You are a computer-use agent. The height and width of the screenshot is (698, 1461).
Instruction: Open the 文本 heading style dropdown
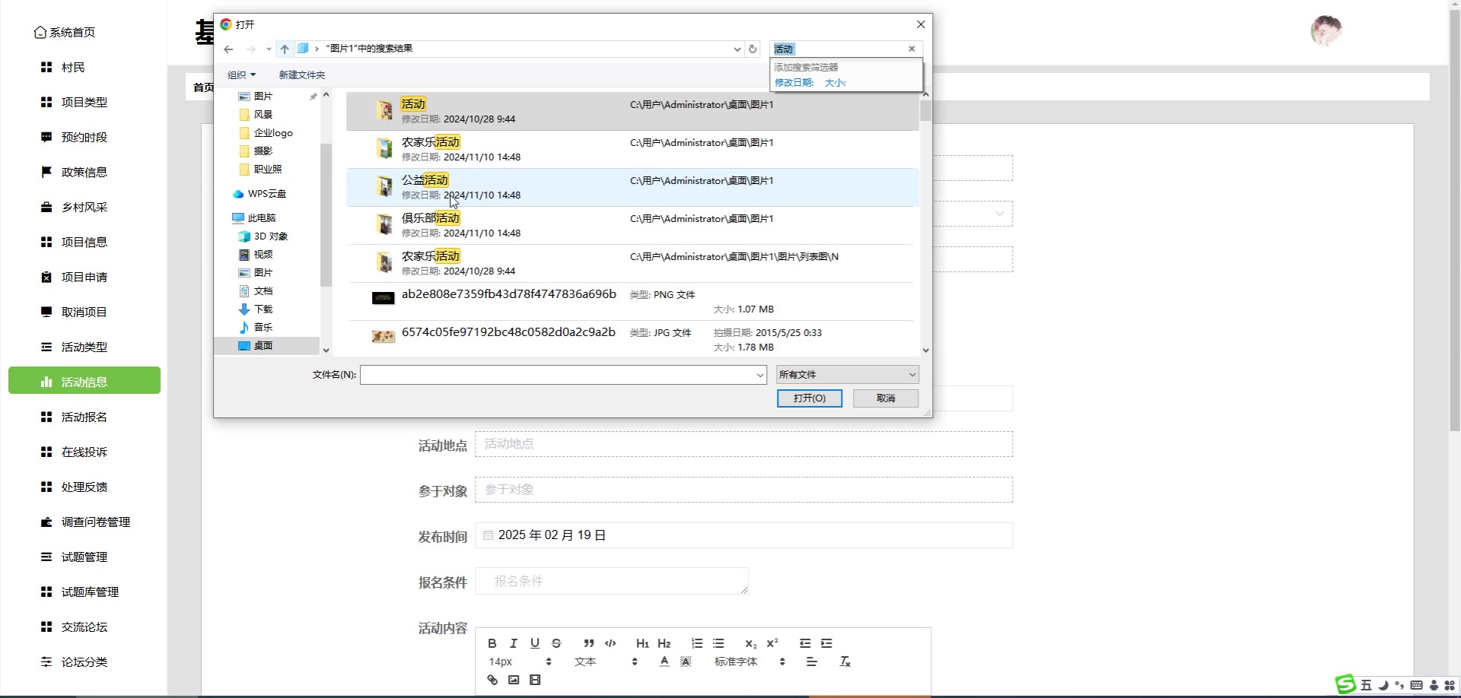coord(606,662)
